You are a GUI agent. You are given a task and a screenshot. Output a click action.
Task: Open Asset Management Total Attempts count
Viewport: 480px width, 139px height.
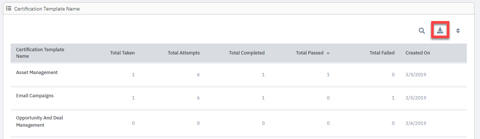(x=198, y=75)
